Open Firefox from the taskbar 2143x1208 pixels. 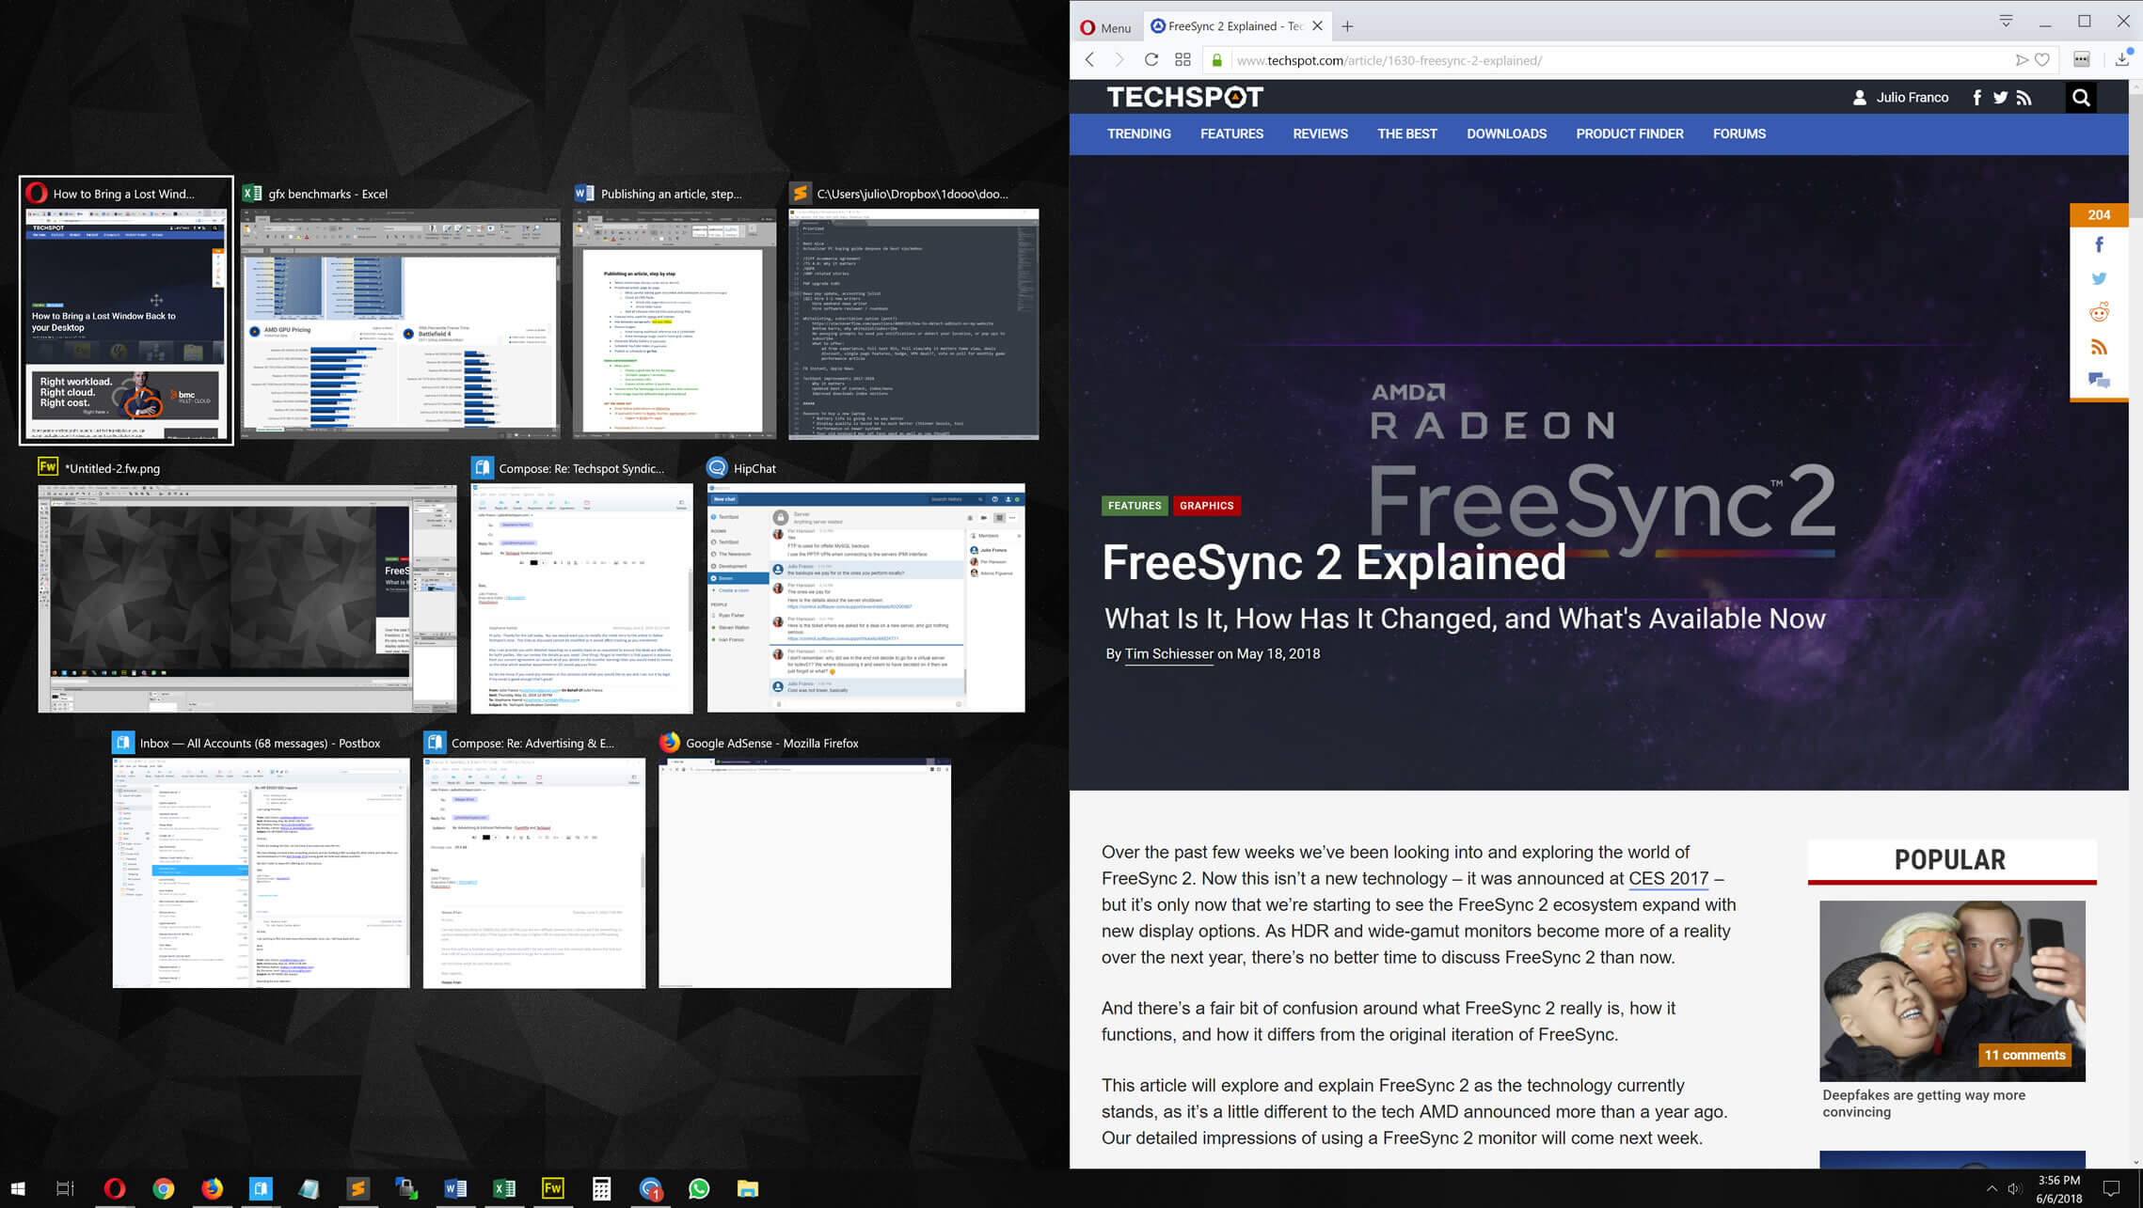click(213, 1188)
